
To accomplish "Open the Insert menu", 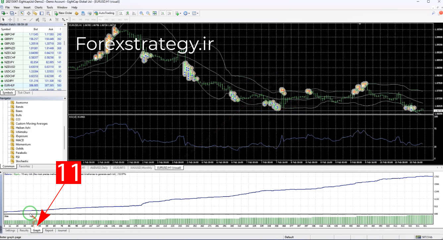I will tap(27, 7).
